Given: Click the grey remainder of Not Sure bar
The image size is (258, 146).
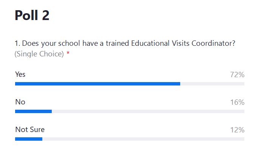Looking at the screenshot, I should coord(143,139).
